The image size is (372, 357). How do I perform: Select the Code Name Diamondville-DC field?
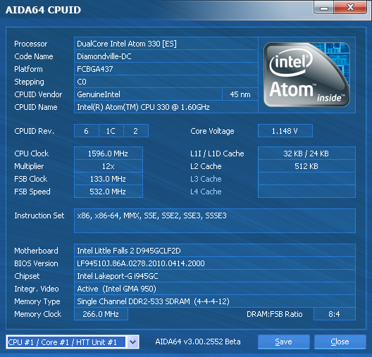(166, 56)
